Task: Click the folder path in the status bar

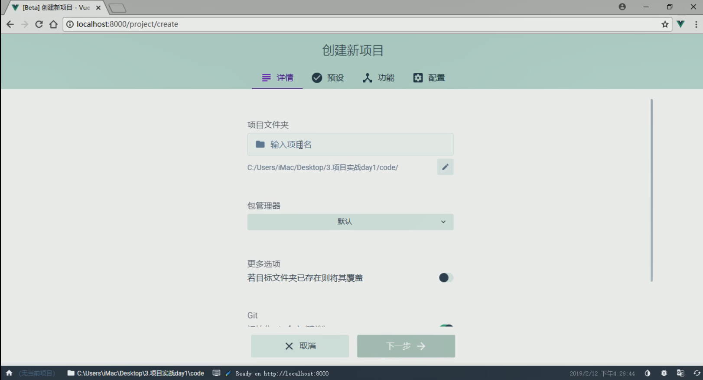Action: coord(136,373)
